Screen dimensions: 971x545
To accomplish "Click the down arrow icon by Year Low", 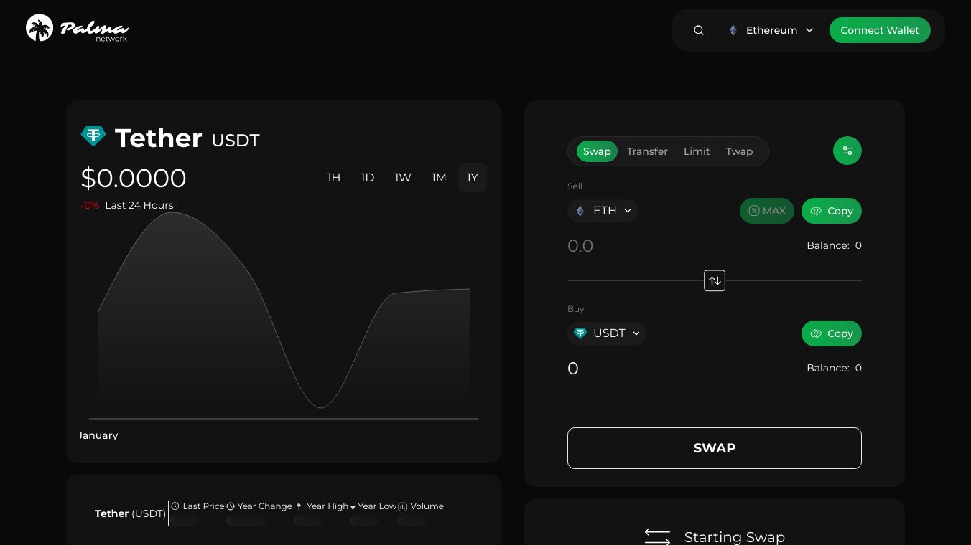I will 353,506.
